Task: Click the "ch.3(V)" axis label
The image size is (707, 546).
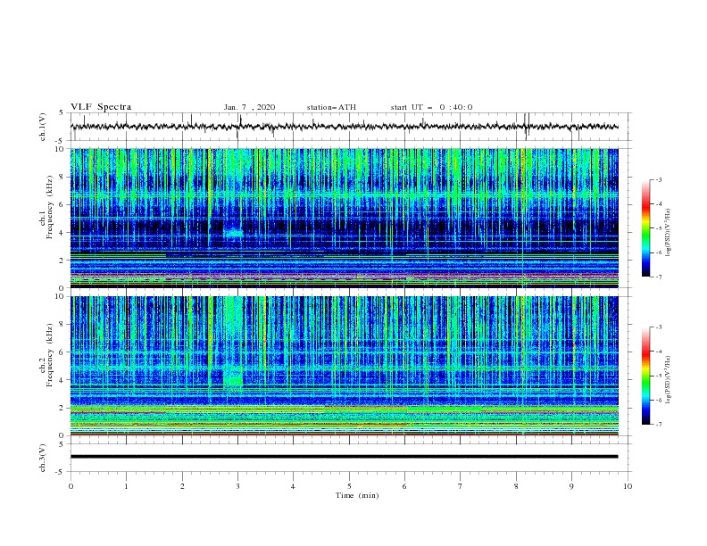Action: (43, 458)
